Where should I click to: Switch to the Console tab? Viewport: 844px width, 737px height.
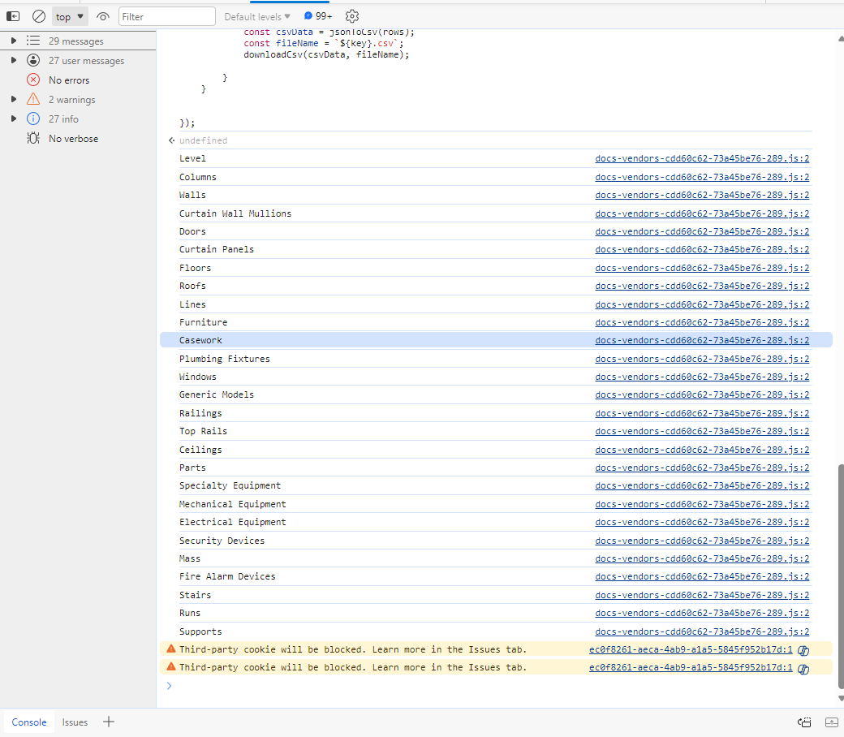point(29,722)
